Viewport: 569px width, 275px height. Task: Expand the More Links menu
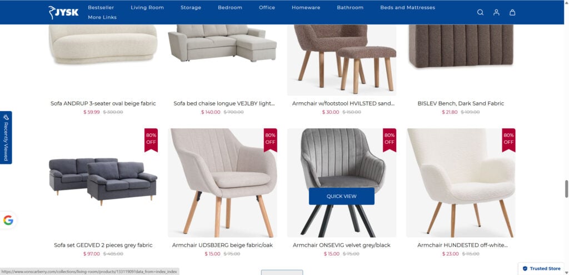click(x=102, y=17)
